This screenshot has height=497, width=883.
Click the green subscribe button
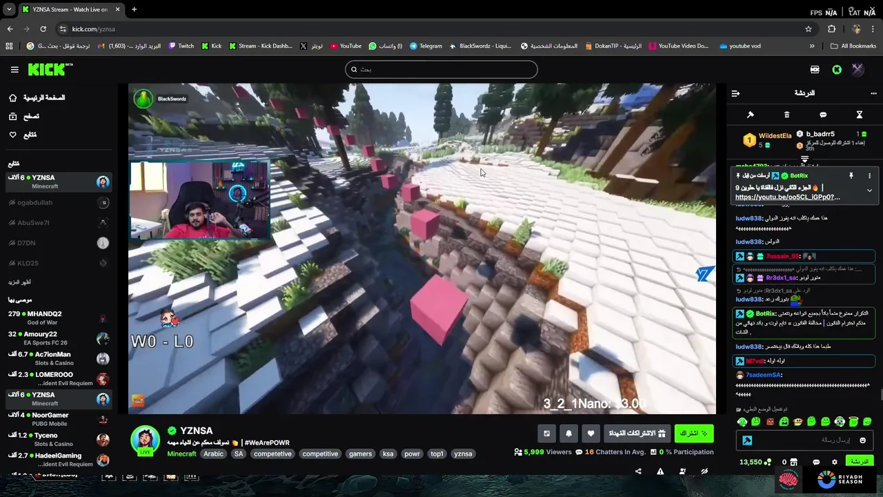(x=694, y=433)
